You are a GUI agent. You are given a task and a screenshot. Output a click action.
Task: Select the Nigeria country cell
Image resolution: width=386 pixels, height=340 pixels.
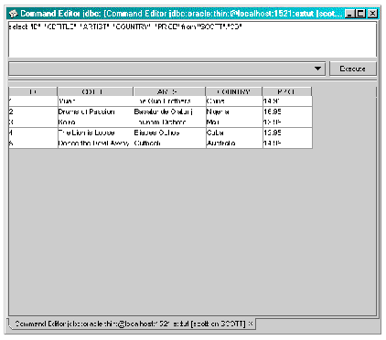(234, 112)
